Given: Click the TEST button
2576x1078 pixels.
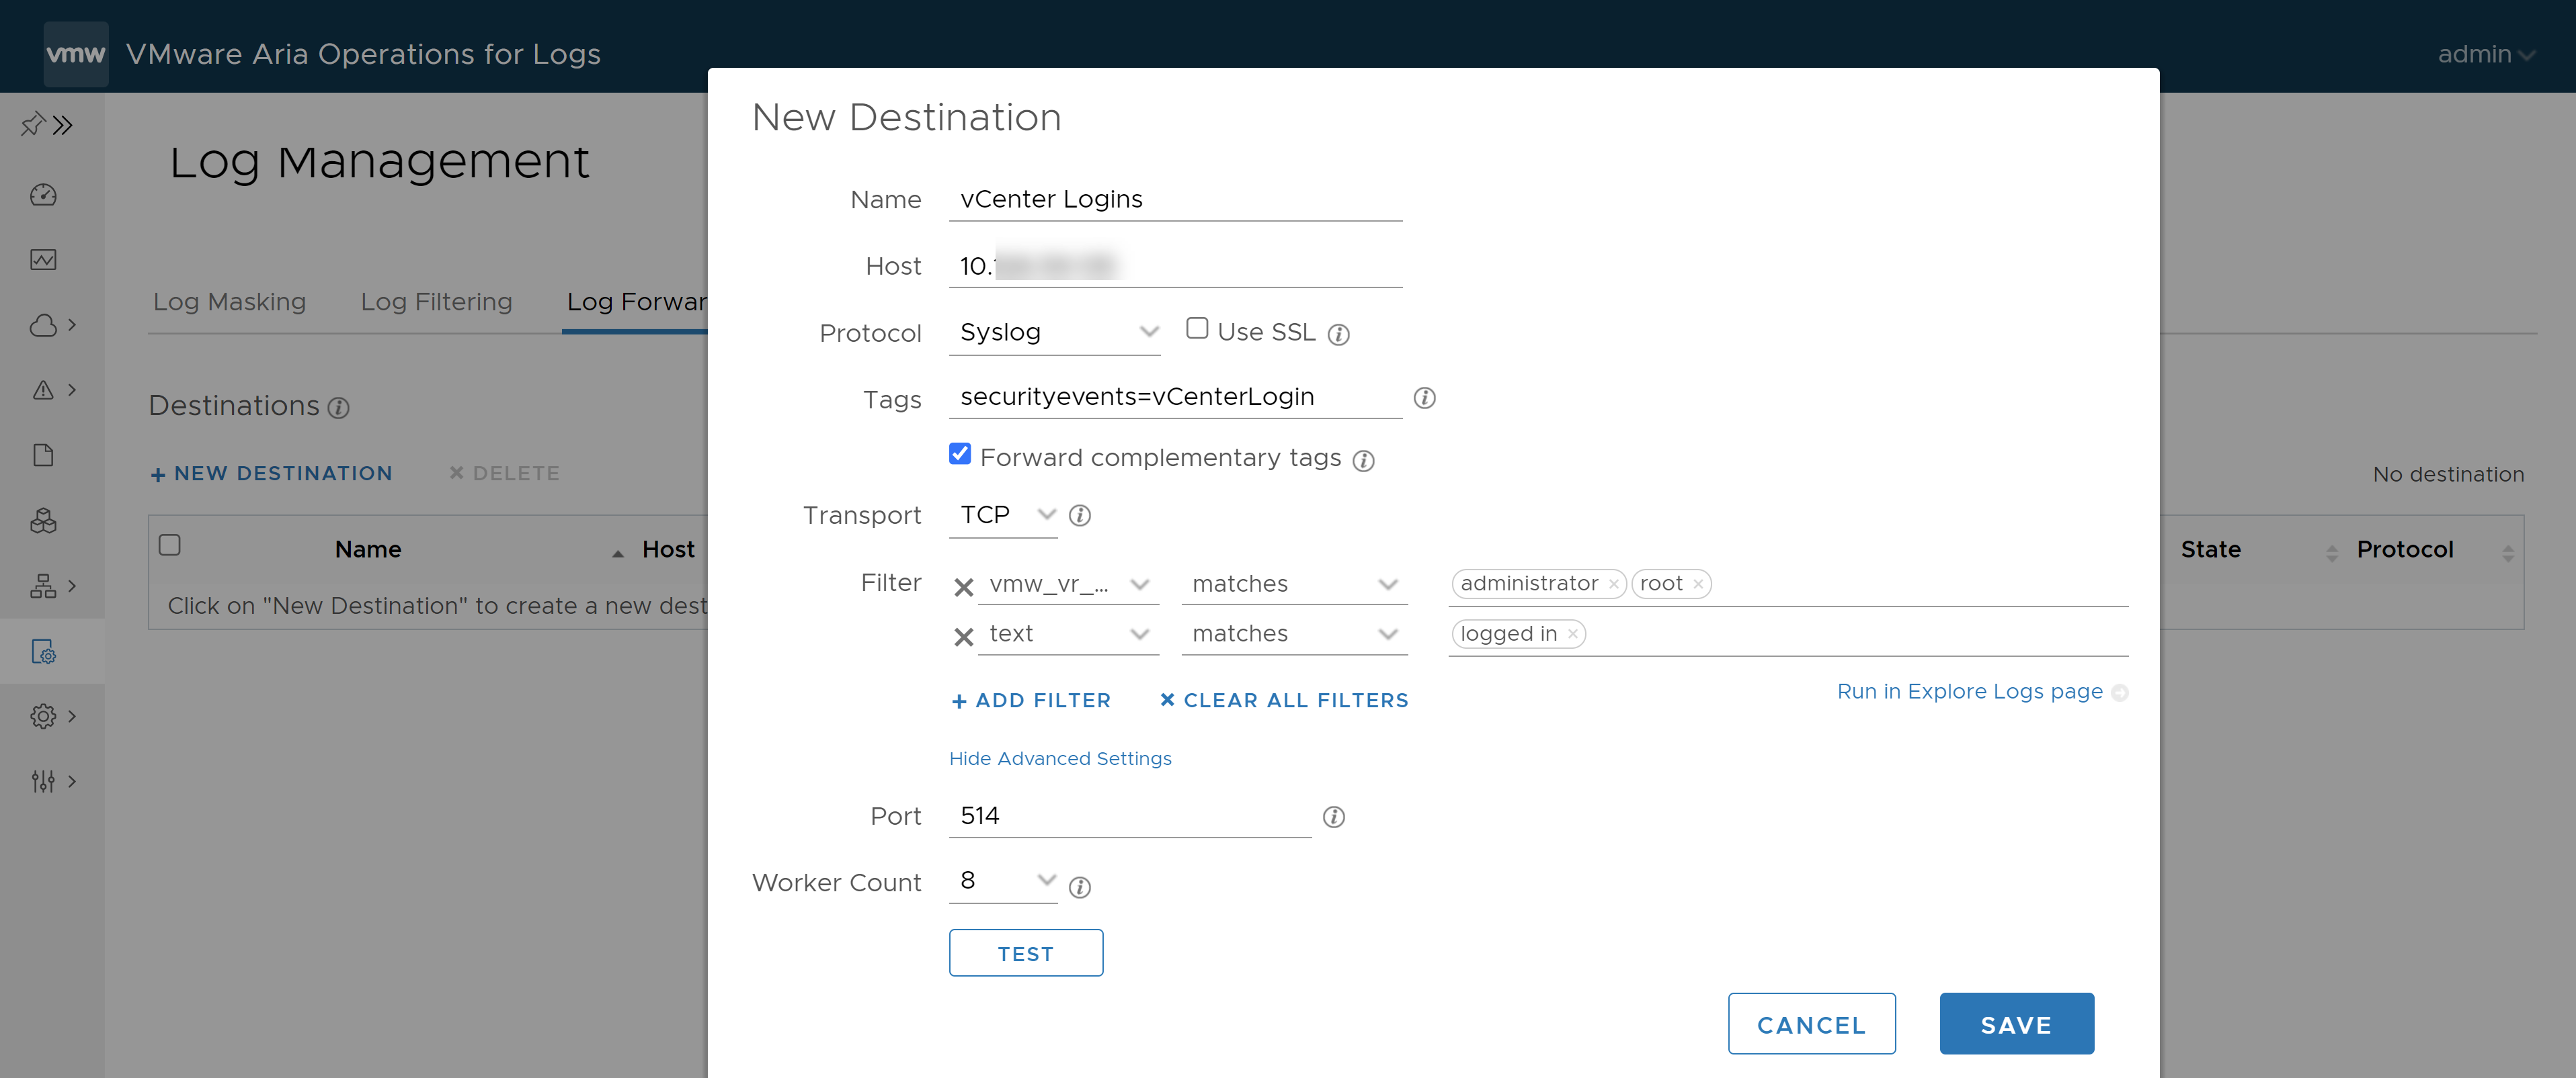Looking at the screenshot, I should [1024, 953].
